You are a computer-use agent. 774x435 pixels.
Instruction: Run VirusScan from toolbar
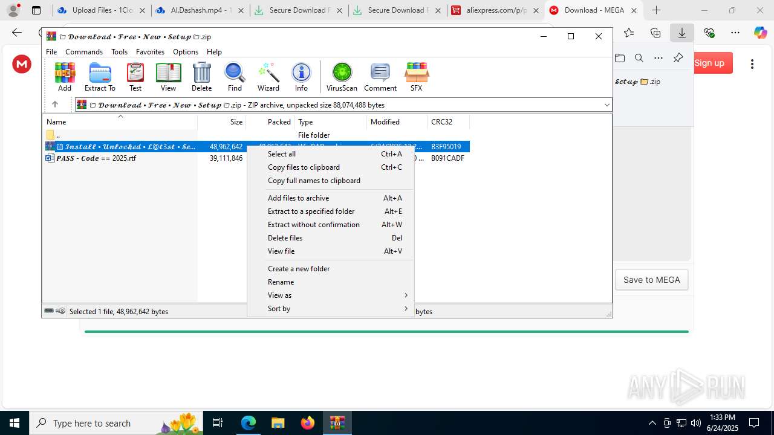[342, 77]
